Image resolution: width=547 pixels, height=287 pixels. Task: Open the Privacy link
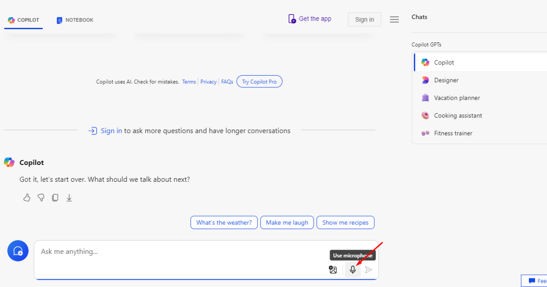tap(208, 82)
